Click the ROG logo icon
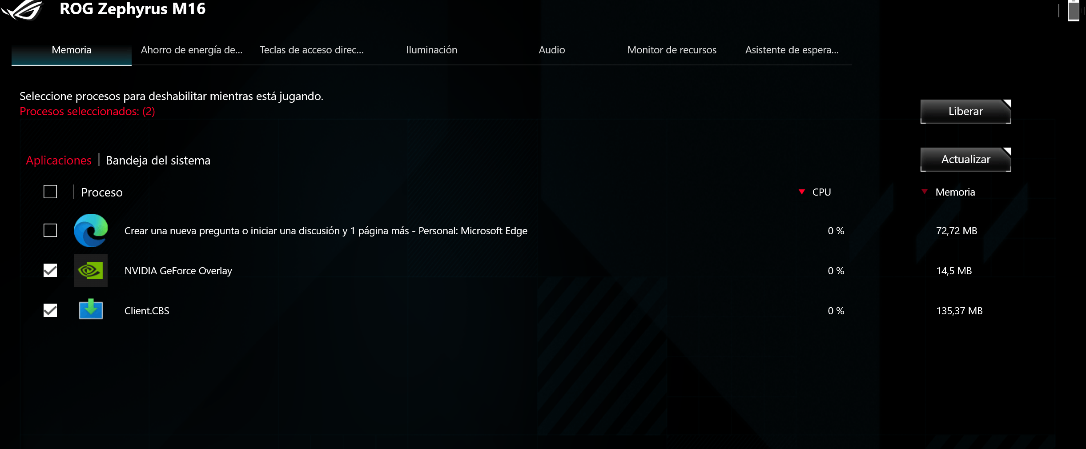Image resolution: width=1086 pixels, height=449 pixels. (x=22, y=10)
